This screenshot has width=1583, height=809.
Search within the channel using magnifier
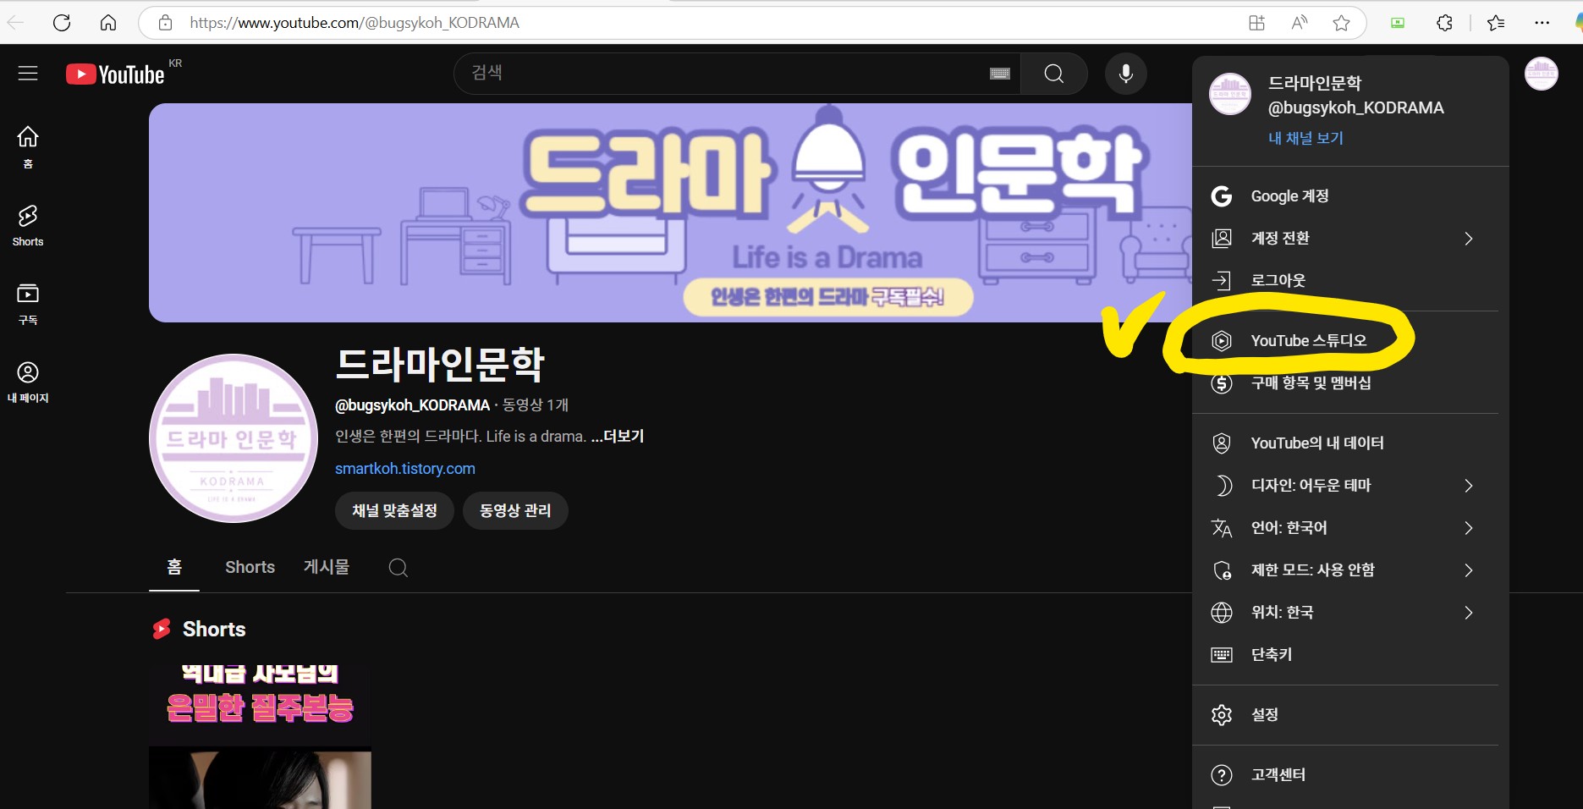click(x=398, y=568)
